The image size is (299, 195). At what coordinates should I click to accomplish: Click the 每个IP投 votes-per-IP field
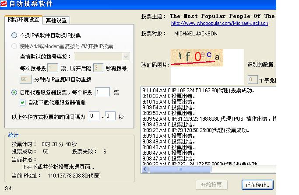102,92
